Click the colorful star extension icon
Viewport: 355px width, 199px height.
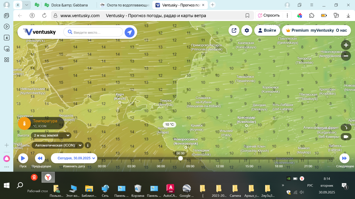tap(300, 15)
